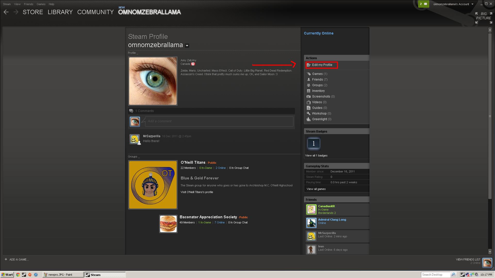
Task: Click the Add a comment field
Action: (x=219, y=121)
